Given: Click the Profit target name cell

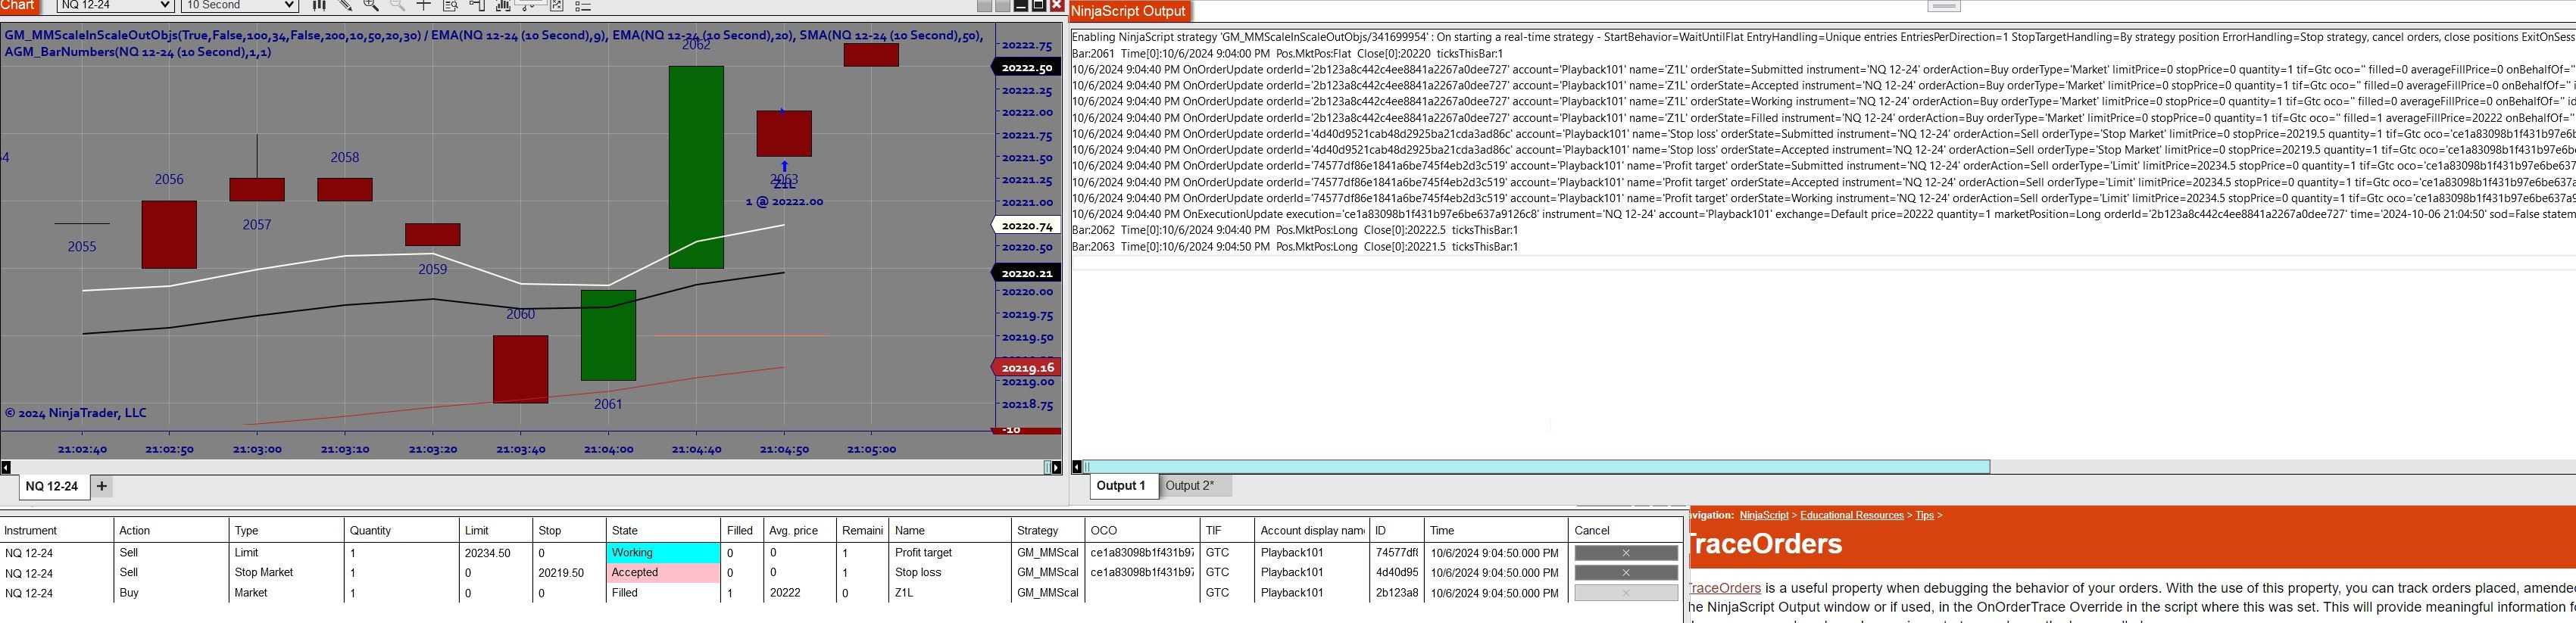Looking at the screenshot, I should tap(949, 553).
